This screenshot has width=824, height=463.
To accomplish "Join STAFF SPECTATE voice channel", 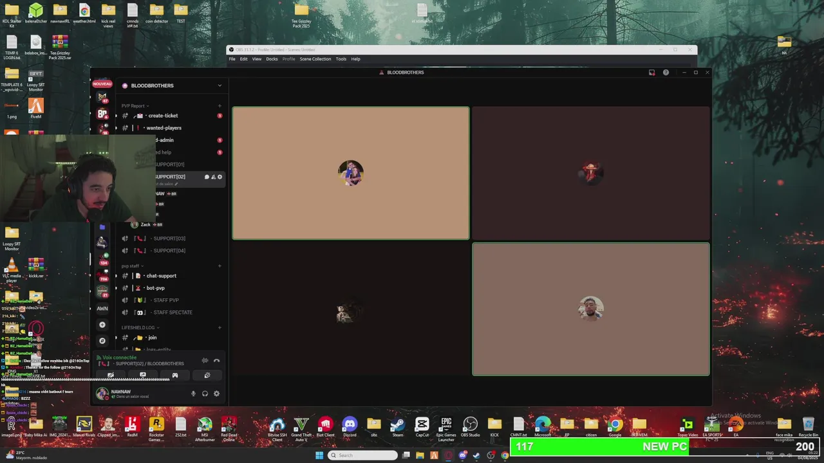I will 172,313.
